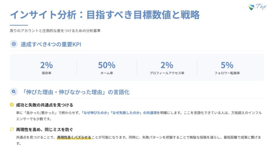
Task: Click the 2% value above 保存率
Action: pyautogui.click(x=46, y=65)
